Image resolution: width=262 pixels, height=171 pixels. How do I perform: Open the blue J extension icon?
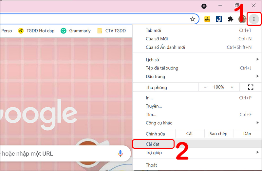pos(219,19)
